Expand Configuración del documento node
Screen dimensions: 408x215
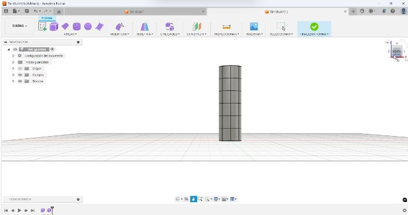point(13,56)
